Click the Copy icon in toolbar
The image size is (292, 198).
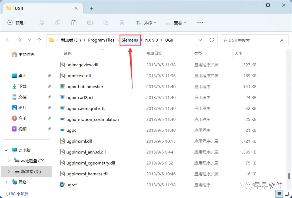(x=58, y=23)
